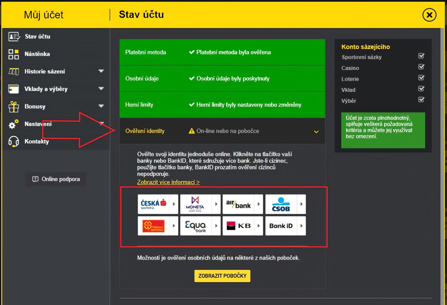Image resolution: width=447 pixels, height=305 pixels.
Task: Open Stav účtu menu item
Action: (x=56, y=37)
